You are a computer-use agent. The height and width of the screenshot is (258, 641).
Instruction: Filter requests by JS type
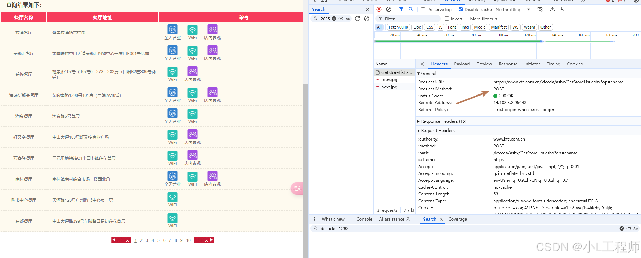pyautogui.click(x=440, y=27)
